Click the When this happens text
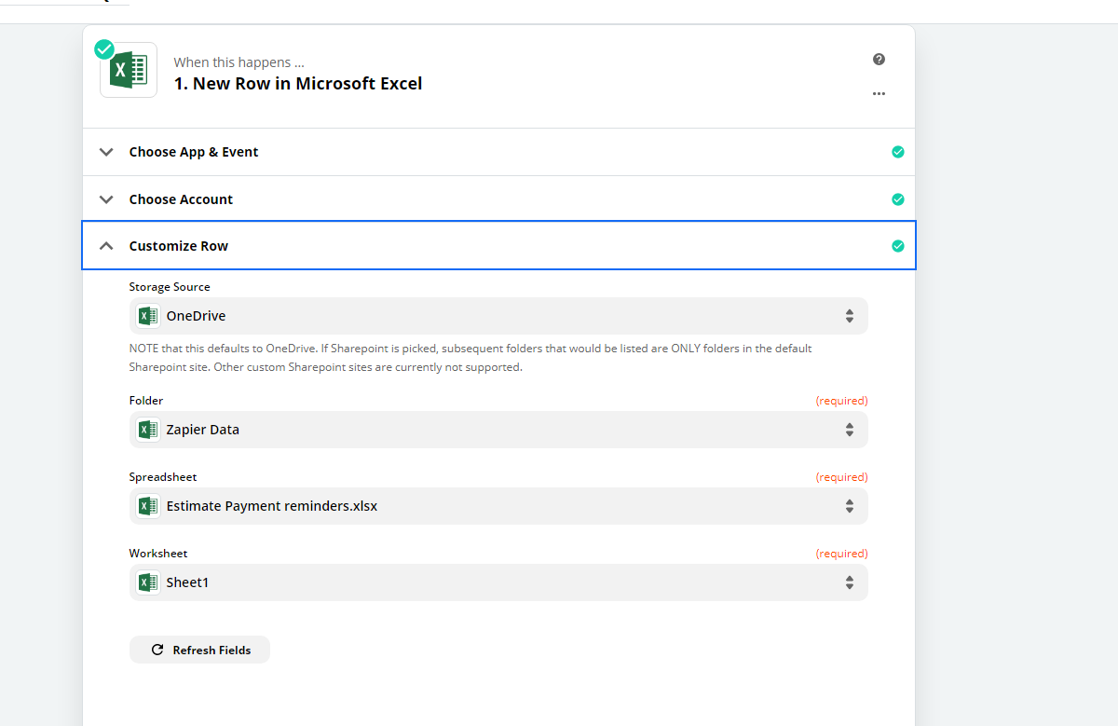The image size is (1118, 726). tap(239, 62)
